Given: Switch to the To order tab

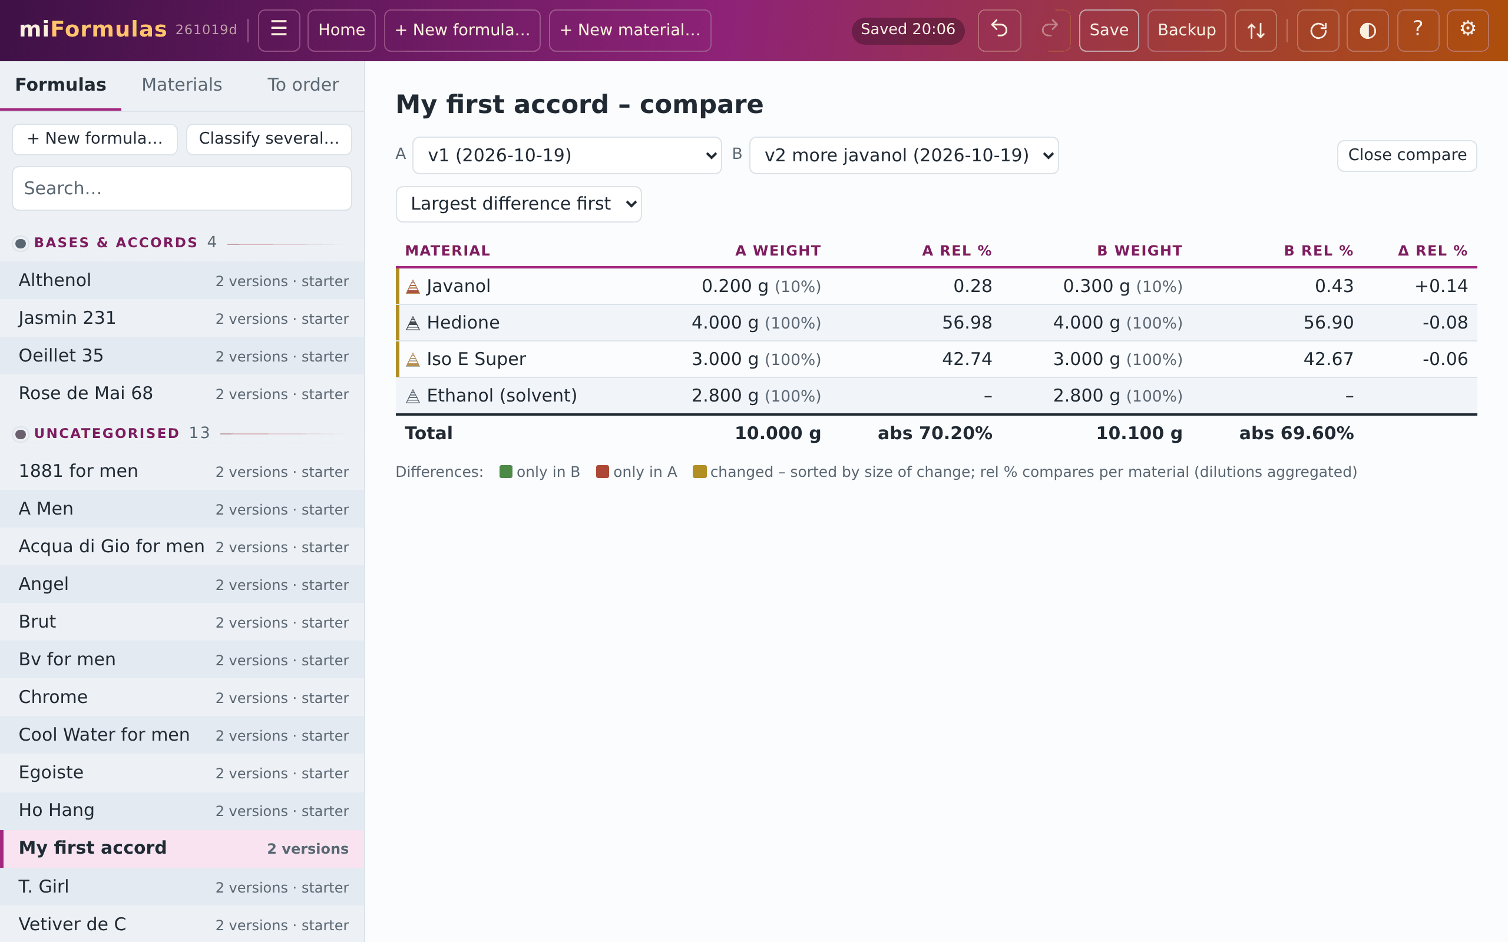Looking at the screenshot, I should point(303,85).
